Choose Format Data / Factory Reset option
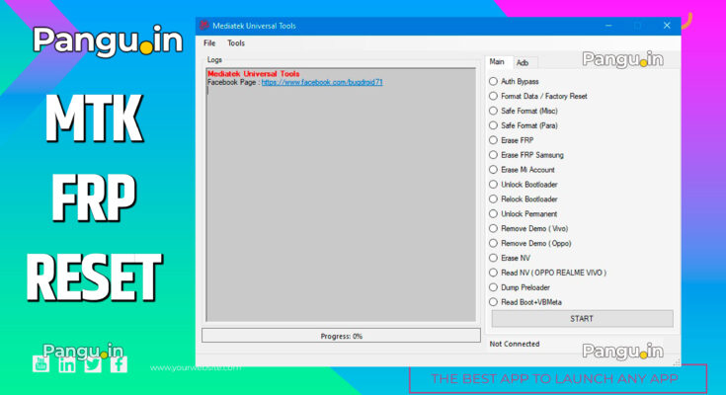Viewport: 726px width, 395px height. pyautogui.click(x=538, y=97)
